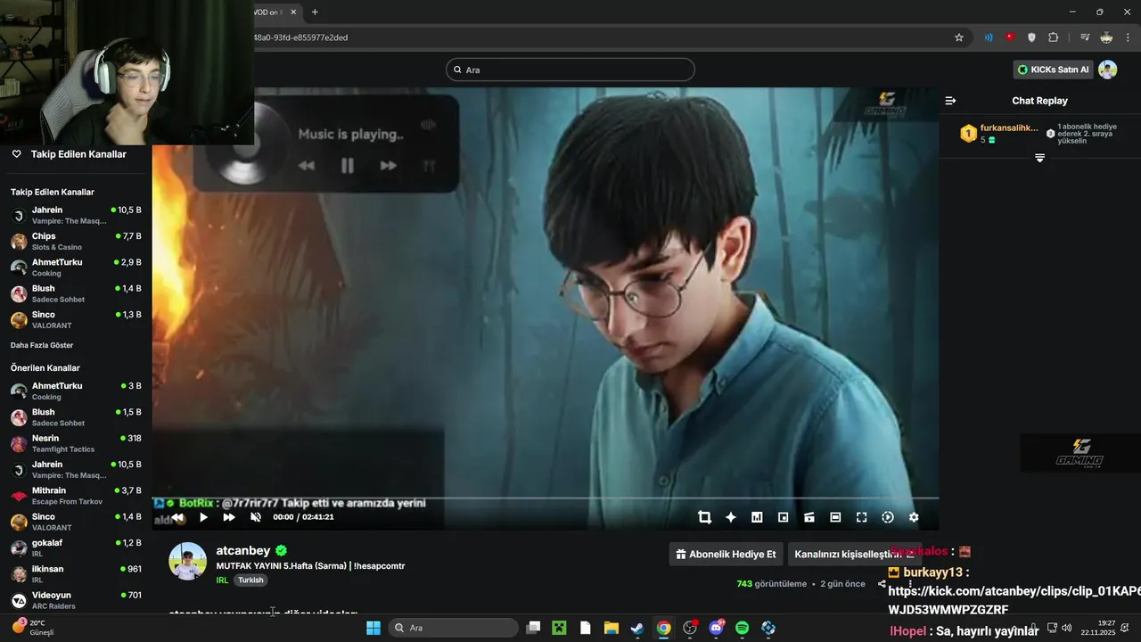
Task: Open Discord from the taskbar
Action: tap(716, 628)
